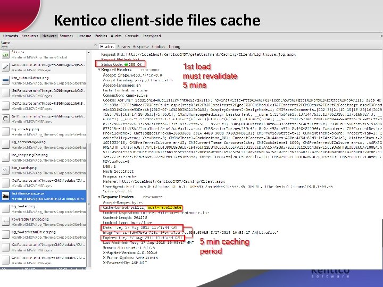Go to the Audits panel tab
383x287 pixels.
(x=116, y=36)
